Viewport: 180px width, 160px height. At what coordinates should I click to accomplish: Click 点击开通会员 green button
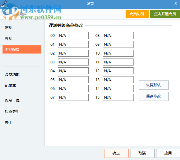(x=165, y=14)
